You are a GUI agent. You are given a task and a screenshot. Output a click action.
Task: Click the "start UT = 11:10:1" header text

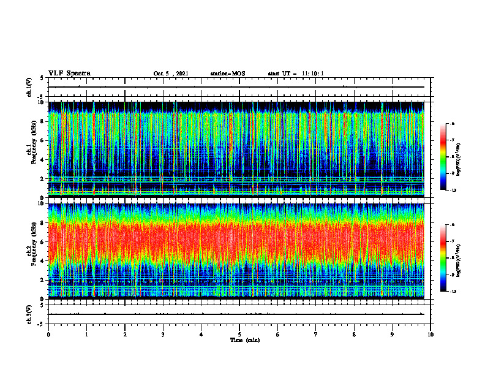[296, 74]
